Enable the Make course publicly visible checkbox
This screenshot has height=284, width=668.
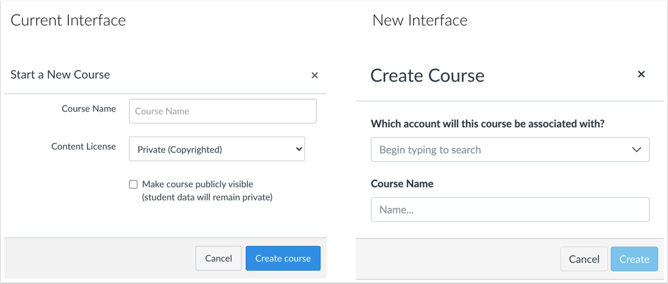[x=134, y=184]
